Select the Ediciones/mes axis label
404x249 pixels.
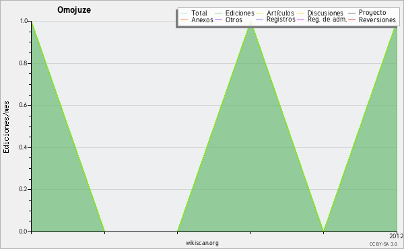[x=6, y=127]
